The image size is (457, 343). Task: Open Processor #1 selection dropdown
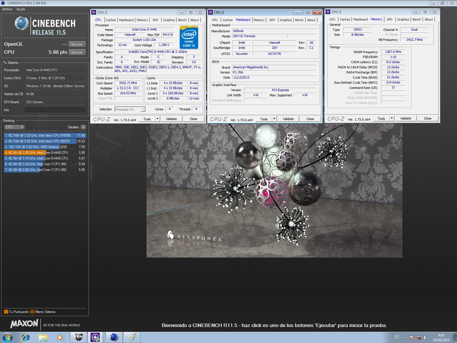(x=130, y=109)
